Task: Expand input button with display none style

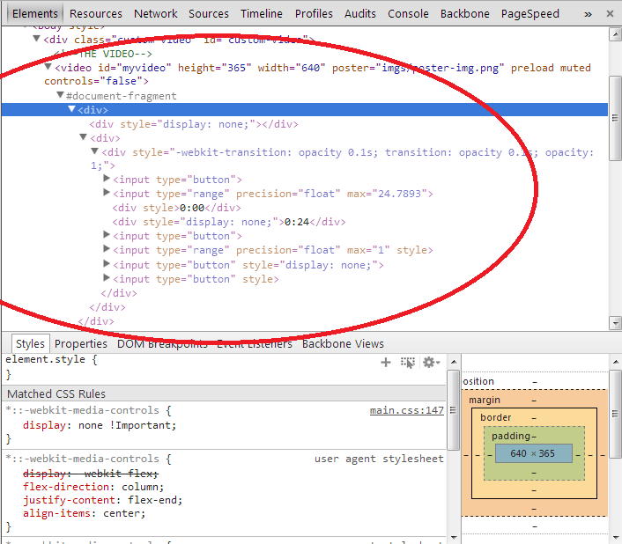Action: (x=107, y=263)
